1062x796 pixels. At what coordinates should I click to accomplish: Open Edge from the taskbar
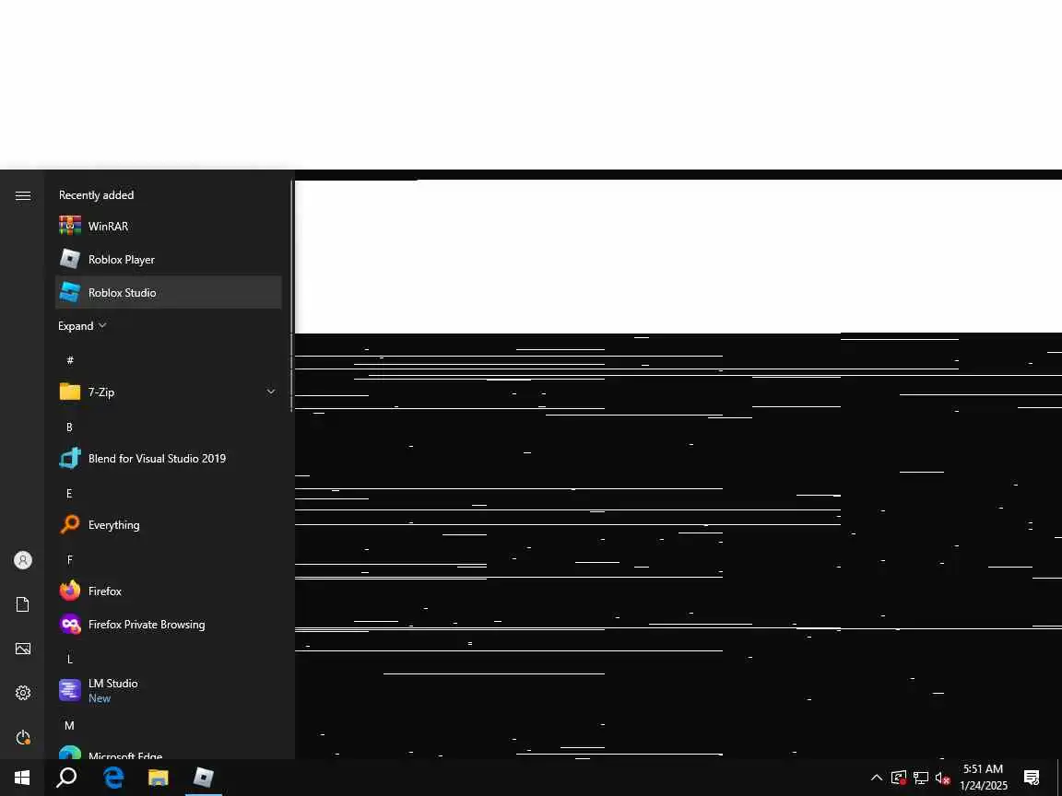[113, 778]
